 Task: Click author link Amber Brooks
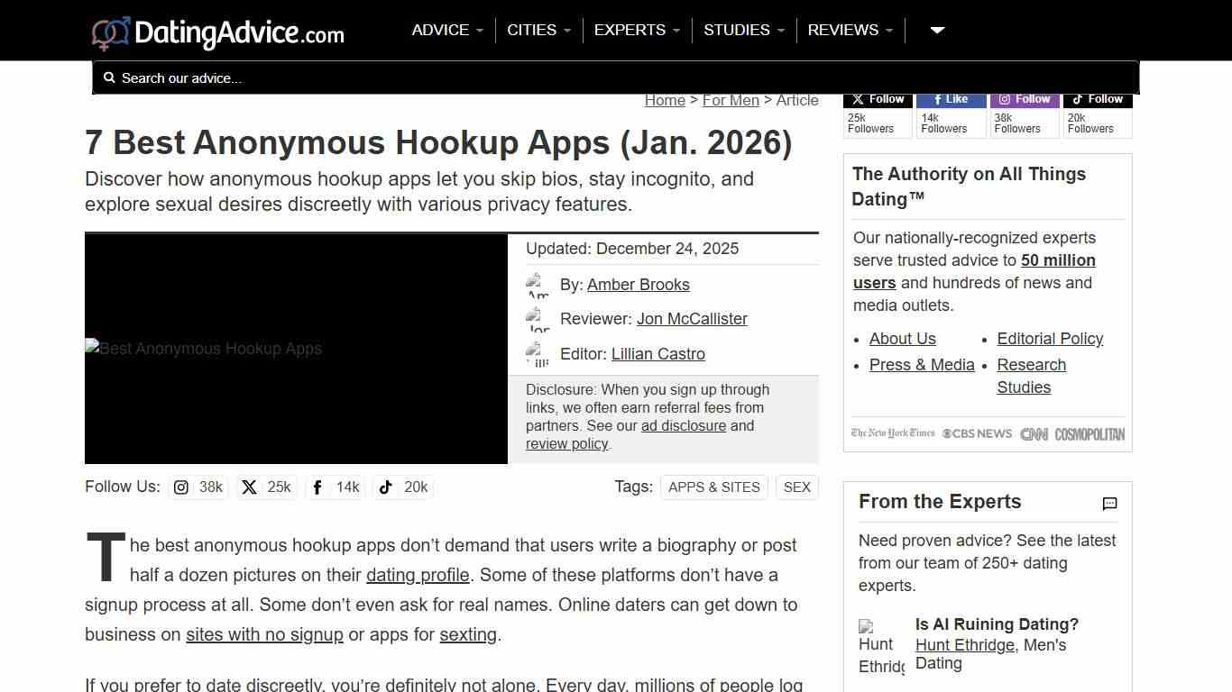638,285
